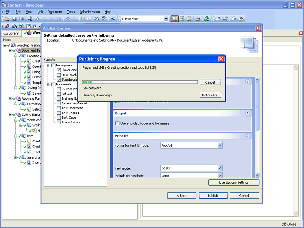This screenshot has height=228, width=304.
Task: Open the Text mode dropdown
Action: pyautogui.click(x=219, y=168)
